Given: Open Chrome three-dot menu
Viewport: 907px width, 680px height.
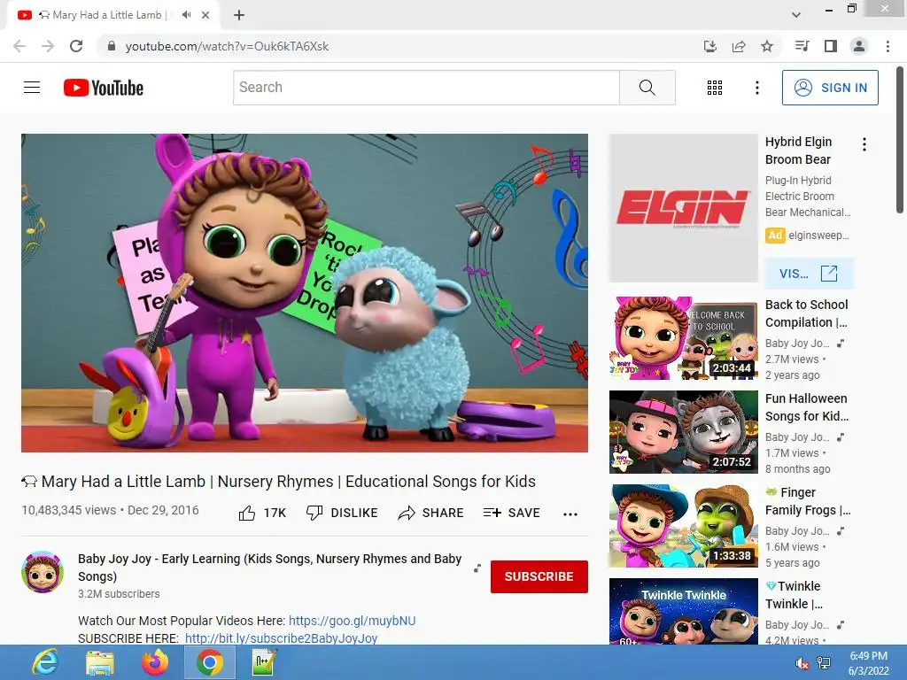Looking at the screenshot, I should pos(888,46).
